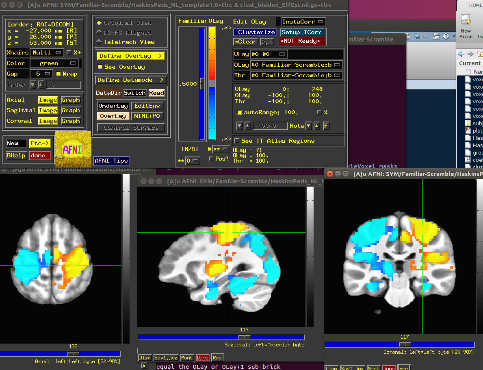Viewport: 483px width, 370px height.
Task: Click the *Clear clusters button
Action: [245, 41]
